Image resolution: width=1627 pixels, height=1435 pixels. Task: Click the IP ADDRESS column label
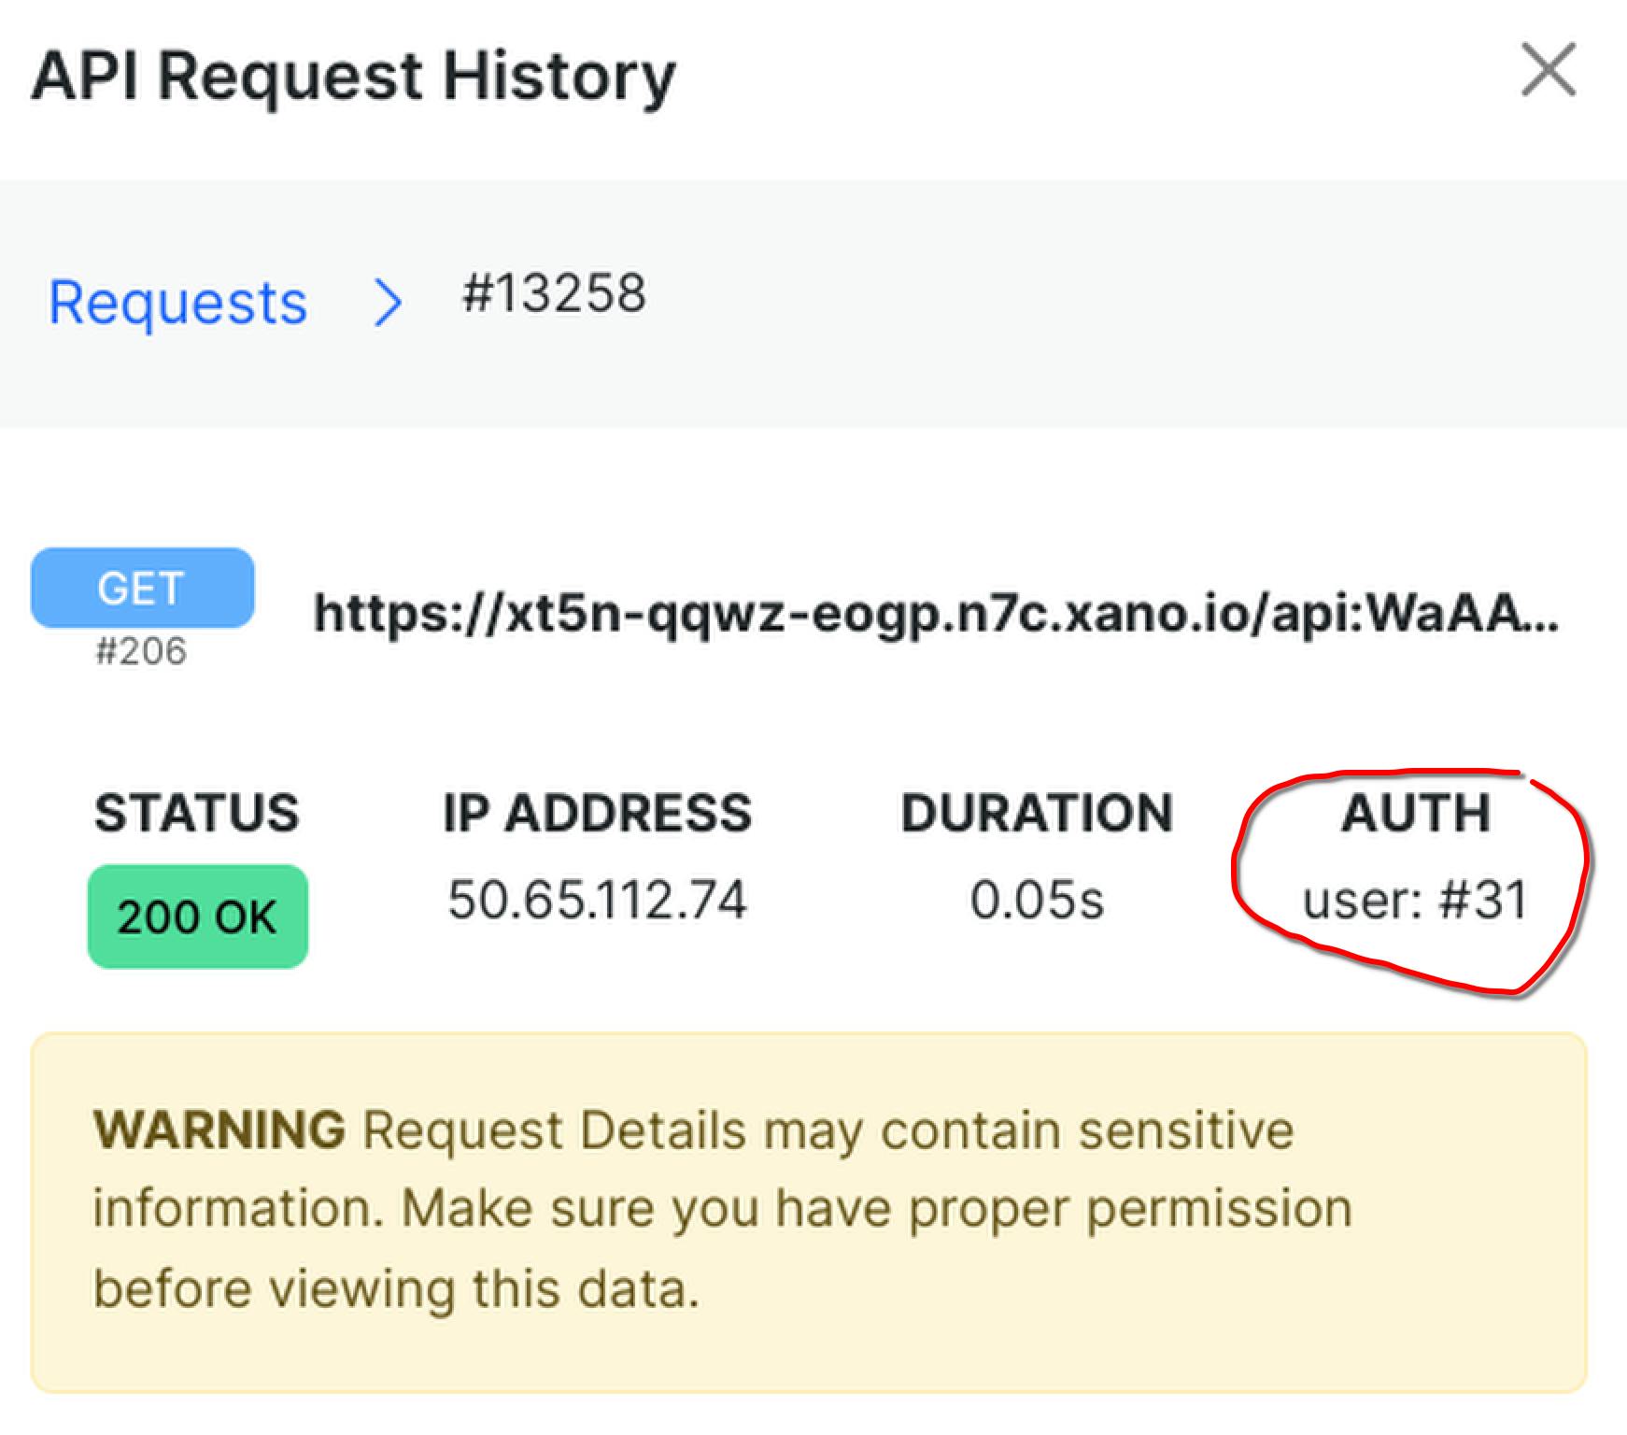coord(598,812)
